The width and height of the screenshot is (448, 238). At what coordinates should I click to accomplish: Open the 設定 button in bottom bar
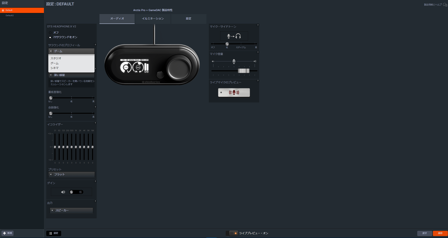click(x=54, y=233)
